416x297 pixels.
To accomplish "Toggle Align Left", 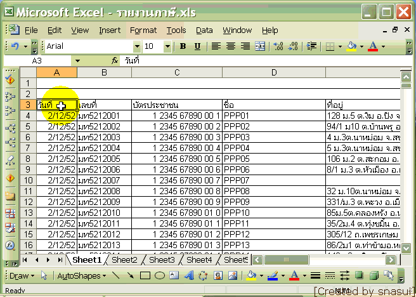I will (216, 46).
